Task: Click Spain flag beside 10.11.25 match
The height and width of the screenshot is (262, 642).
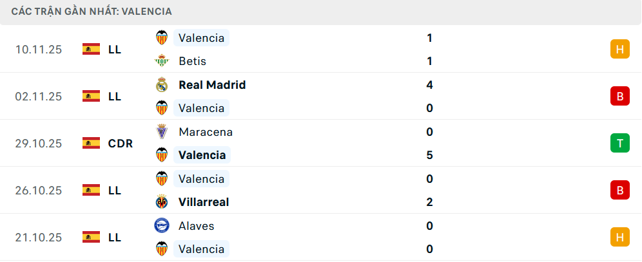Action: pyautogui.click(x=91, y=49)
